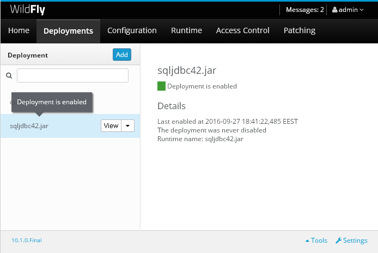Click the green enabled status square

(161, 86)
